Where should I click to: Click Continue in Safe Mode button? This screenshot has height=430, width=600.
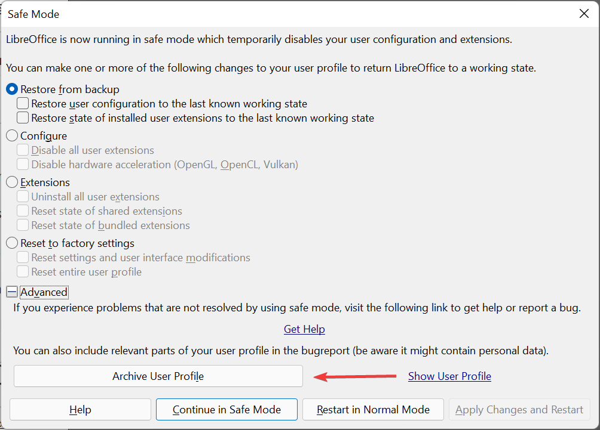(x=226, y=410)
